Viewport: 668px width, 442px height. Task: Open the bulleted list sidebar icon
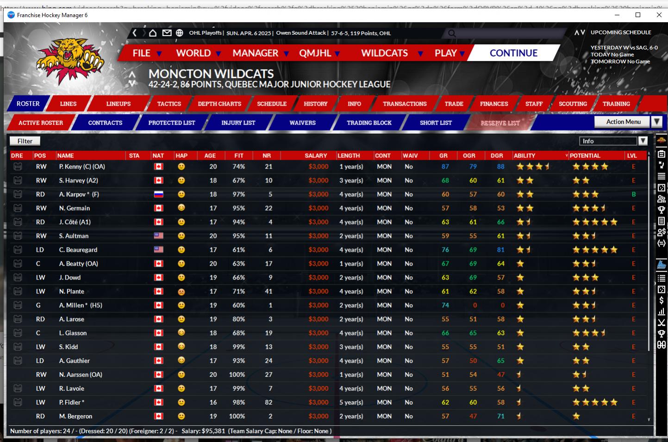pyautogui.click(x=662, y=278)
